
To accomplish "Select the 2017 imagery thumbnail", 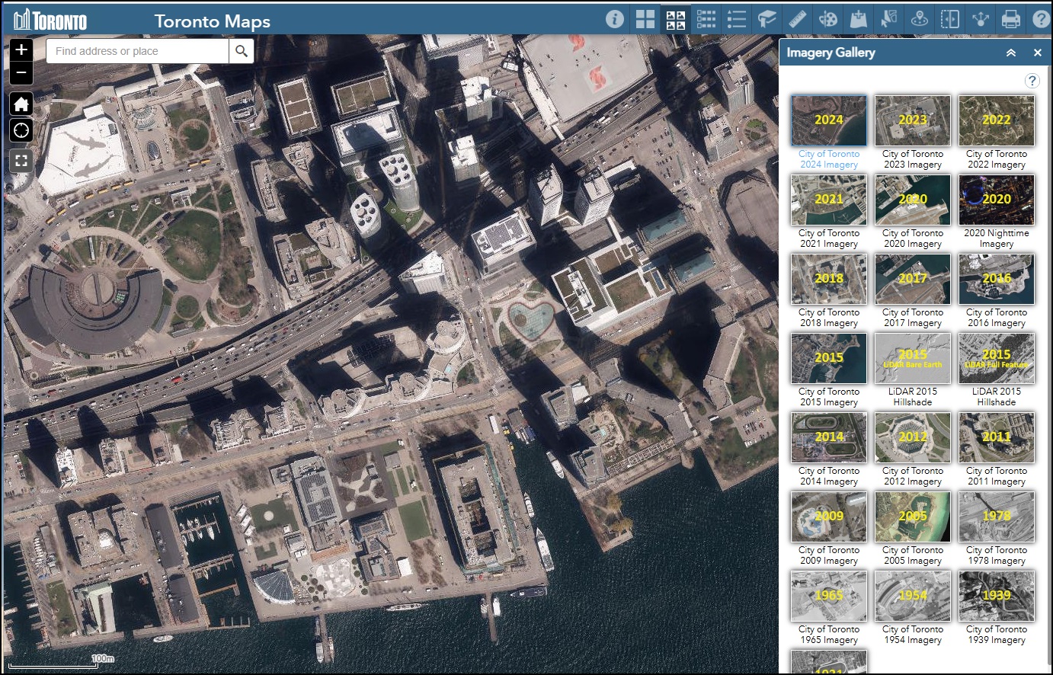I will click(913, 279).
